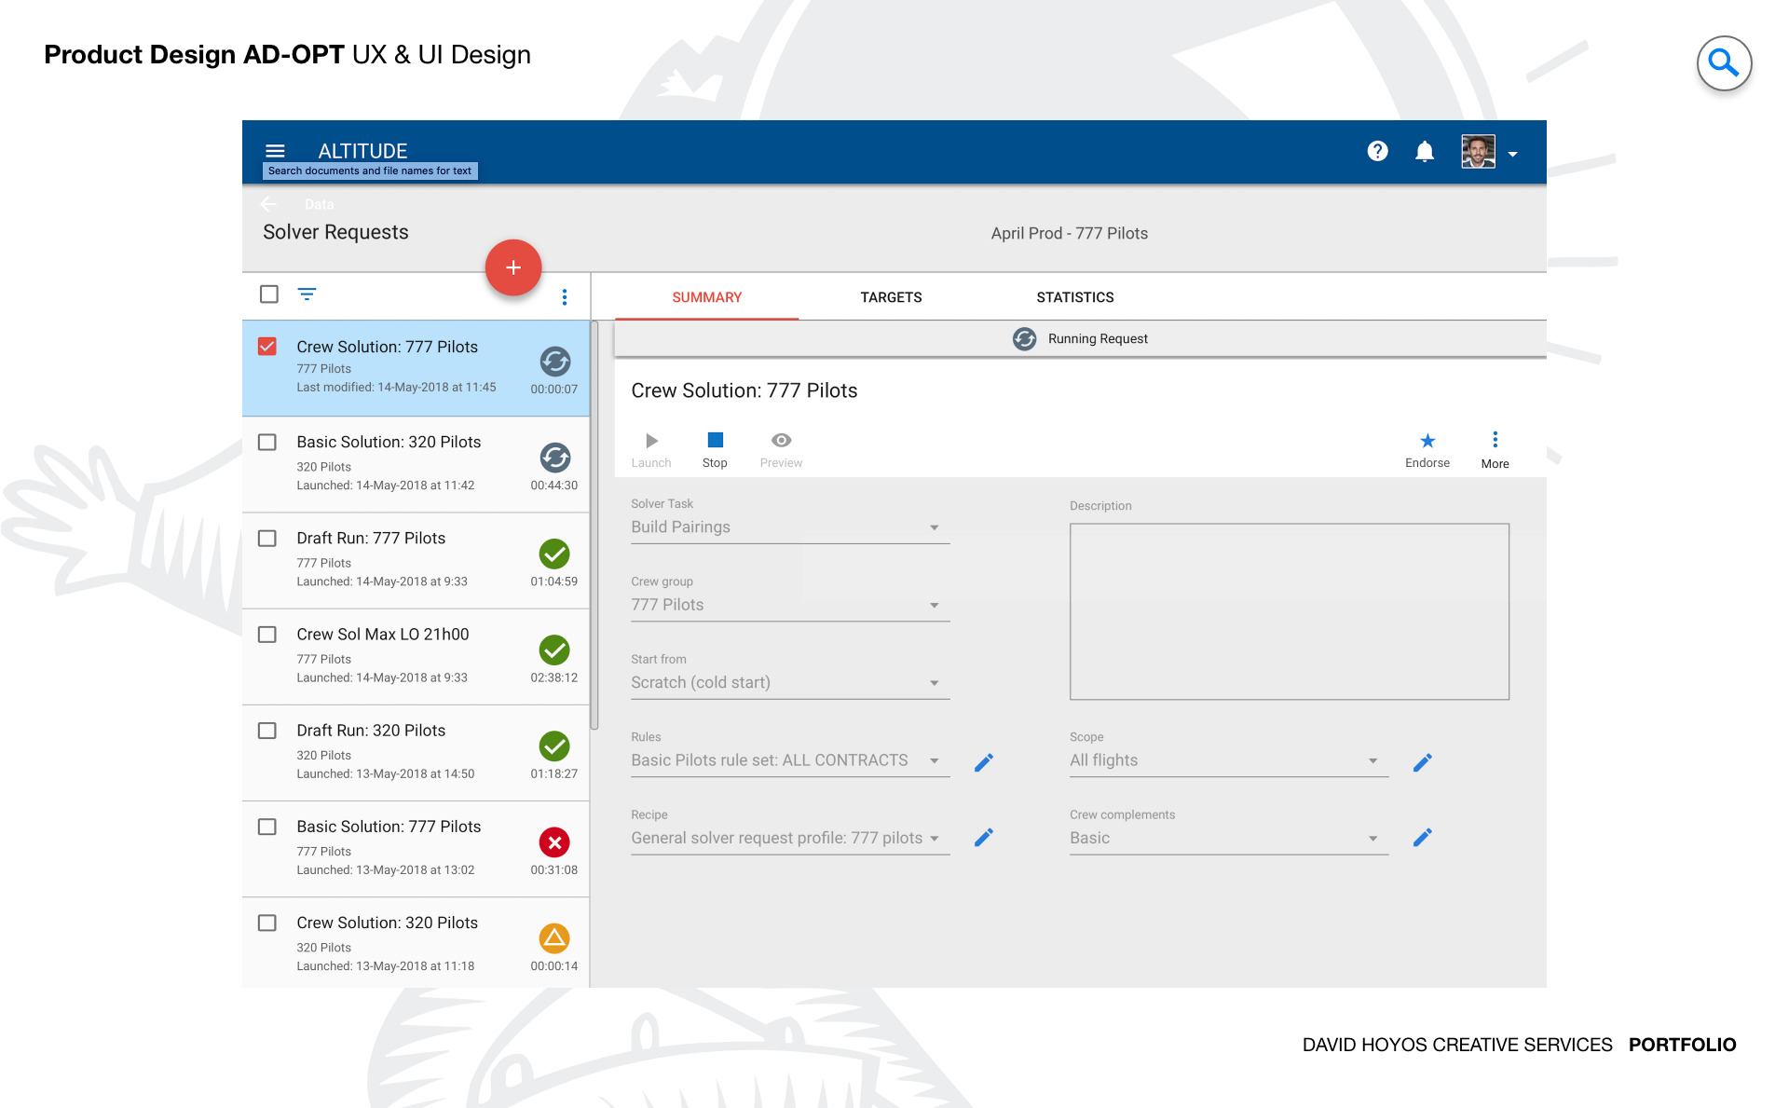This screenshot has height=1108, width=1789.
Task: Check the Draft Run: 320 Pilots checkbox
Action: [267, 731]
